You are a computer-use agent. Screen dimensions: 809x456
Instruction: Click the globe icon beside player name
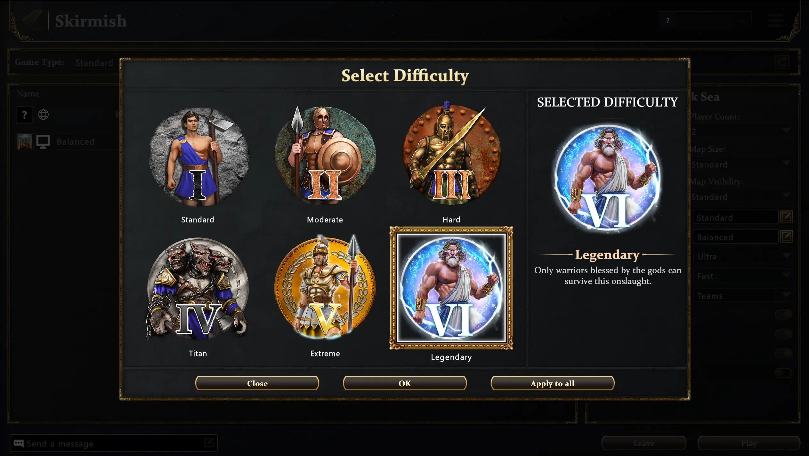(44, 115)
